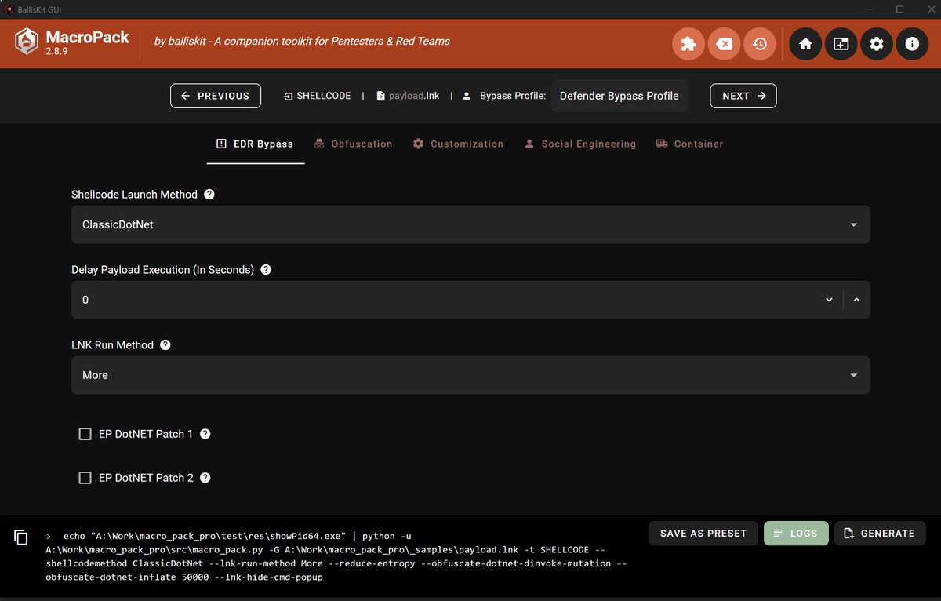The image size is (941, 601).
Task: Click the SHELLCODE input type icon
Action: coord(288,96)
